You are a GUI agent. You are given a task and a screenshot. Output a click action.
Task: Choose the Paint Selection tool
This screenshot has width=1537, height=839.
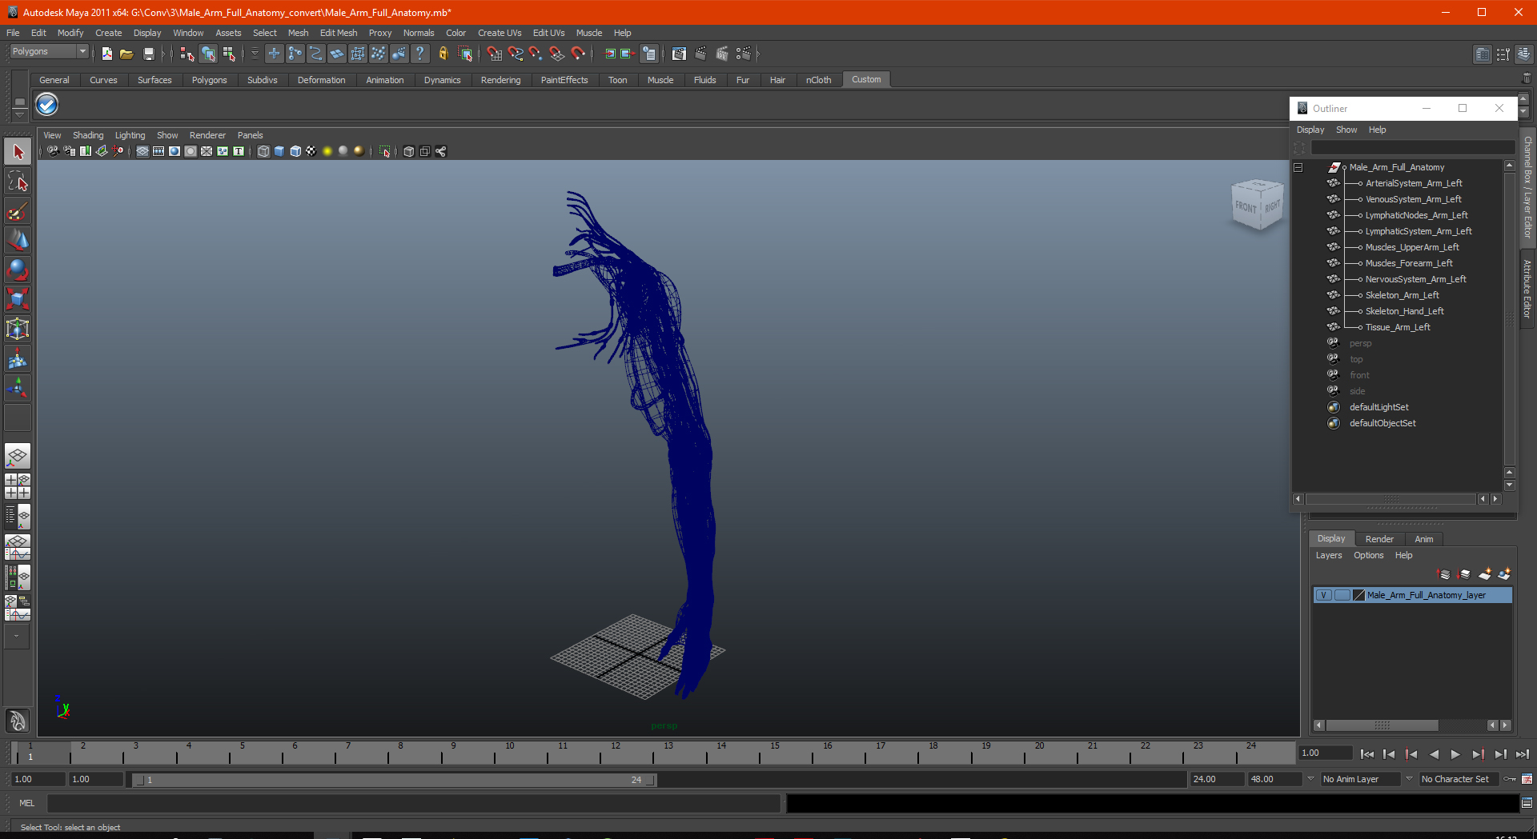[x=18, y=211]
